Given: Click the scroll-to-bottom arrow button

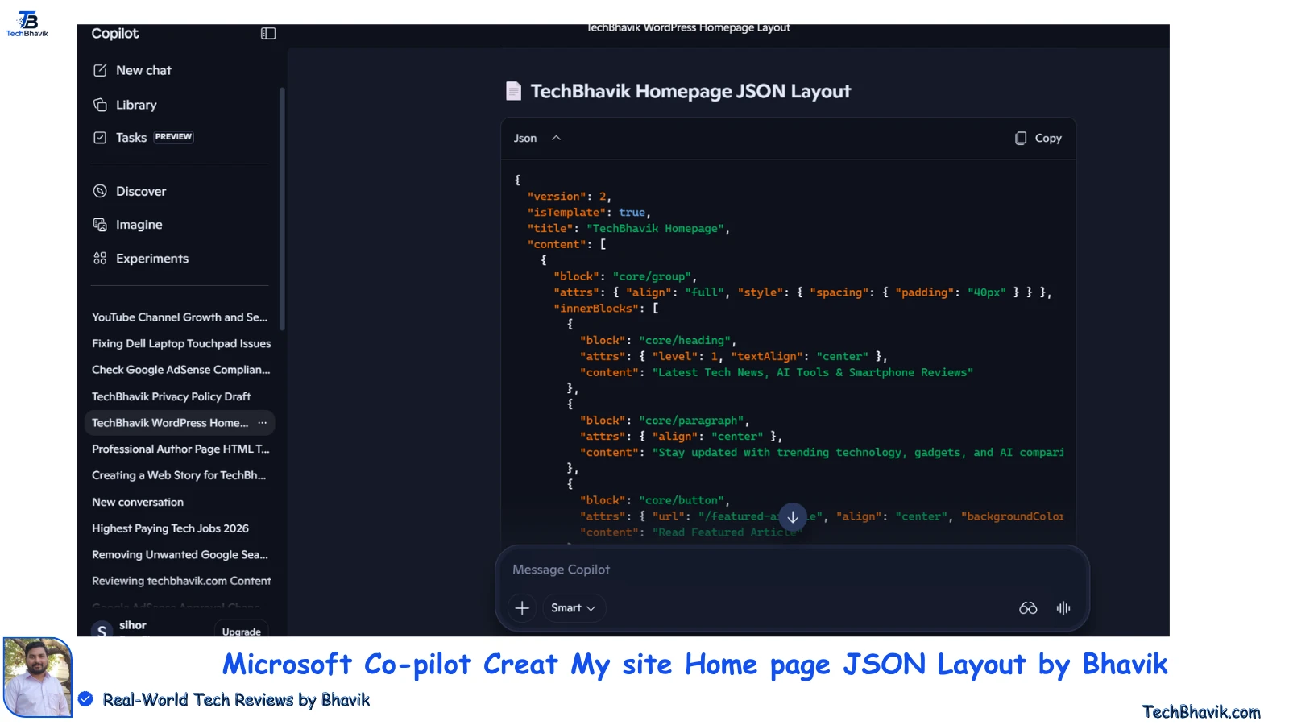Looking at the screenshot, I should [x=793, y=517].
